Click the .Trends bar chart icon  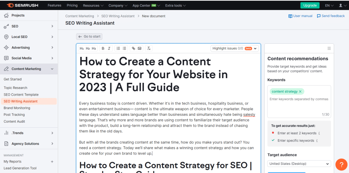(x=7, y=133)
